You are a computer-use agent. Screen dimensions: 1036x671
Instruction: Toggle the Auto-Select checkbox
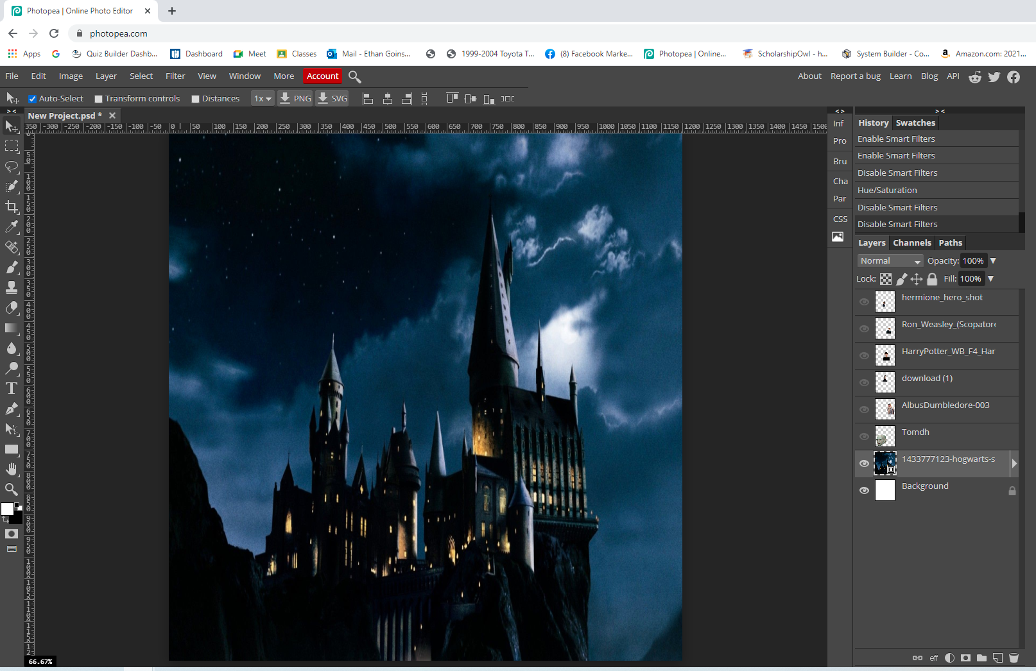coord(32,99)
